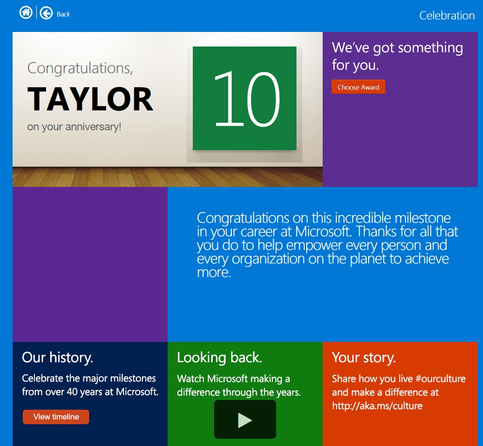Click the http://aka.ms/culture link text
The image size is (483, 446).
pos(377,406)
